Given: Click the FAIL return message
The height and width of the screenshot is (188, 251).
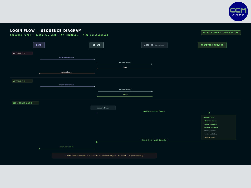Looking at the screenshot, I should tap(125, 67).
